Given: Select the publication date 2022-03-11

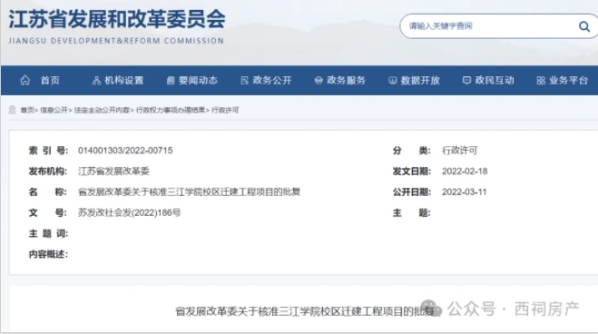Looking at the screenshot, I should 464,192.
